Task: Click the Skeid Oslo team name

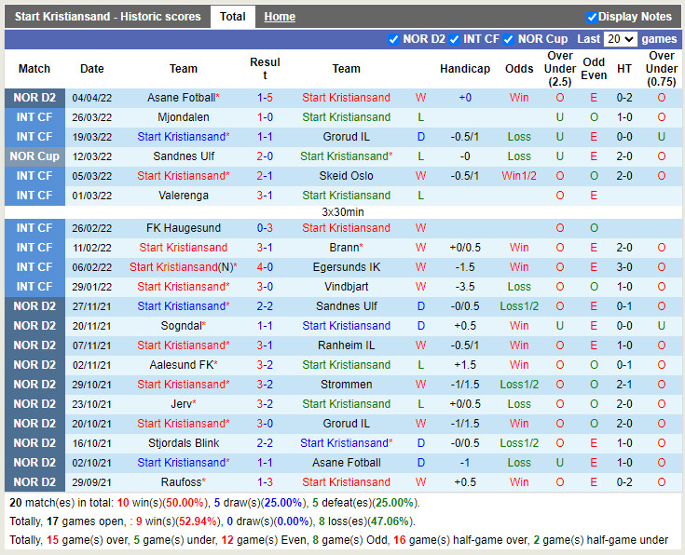Action: [x=346, y=176]
